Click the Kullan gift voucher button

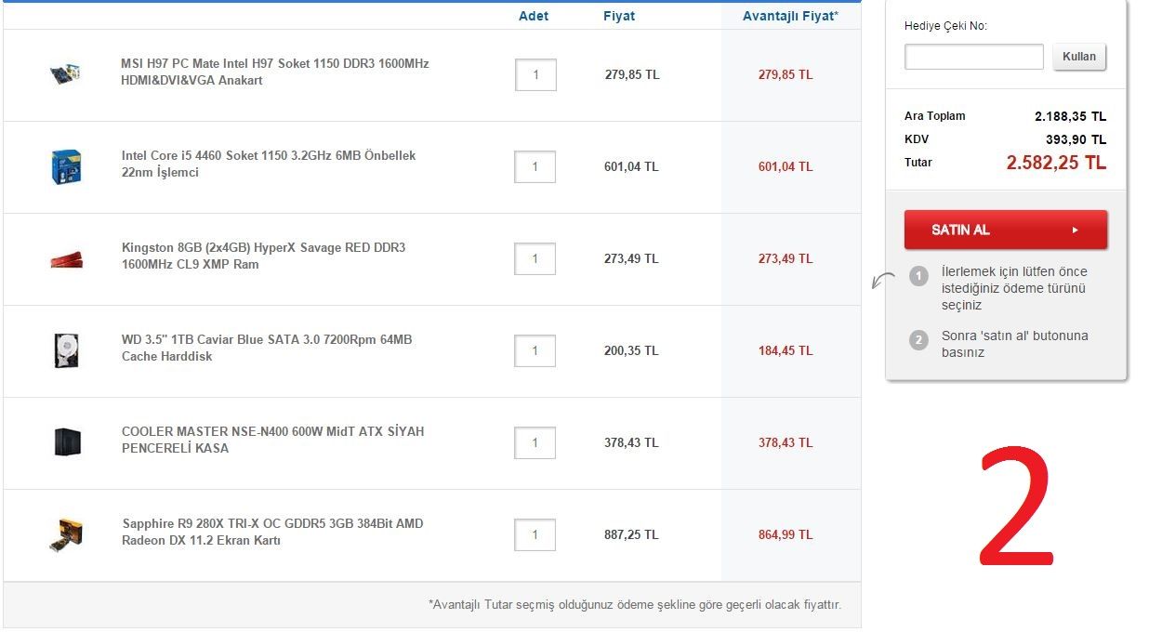pos(1079,57)
